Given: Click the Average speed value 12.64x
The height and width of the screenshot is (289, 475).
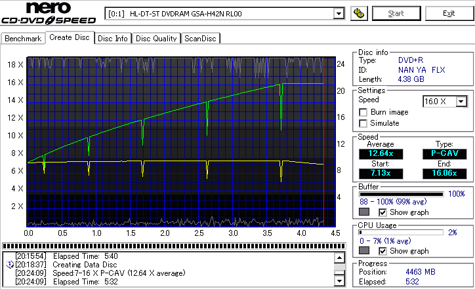Looking at the screenshot, I should [x=381, y=154].
